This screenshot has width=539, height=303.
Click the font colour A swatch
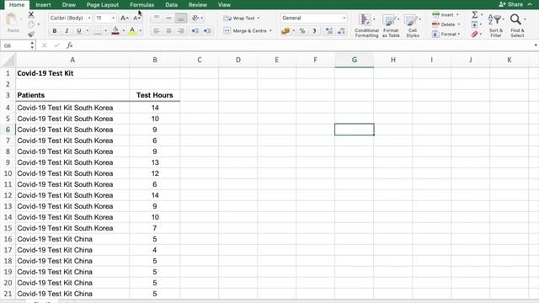tap(132, 31)
